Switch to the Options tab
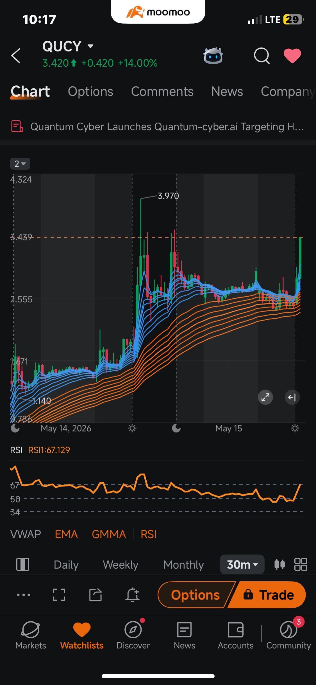Image resolution: width=316 pixels, height=685 pixels. tap(90, 92)
